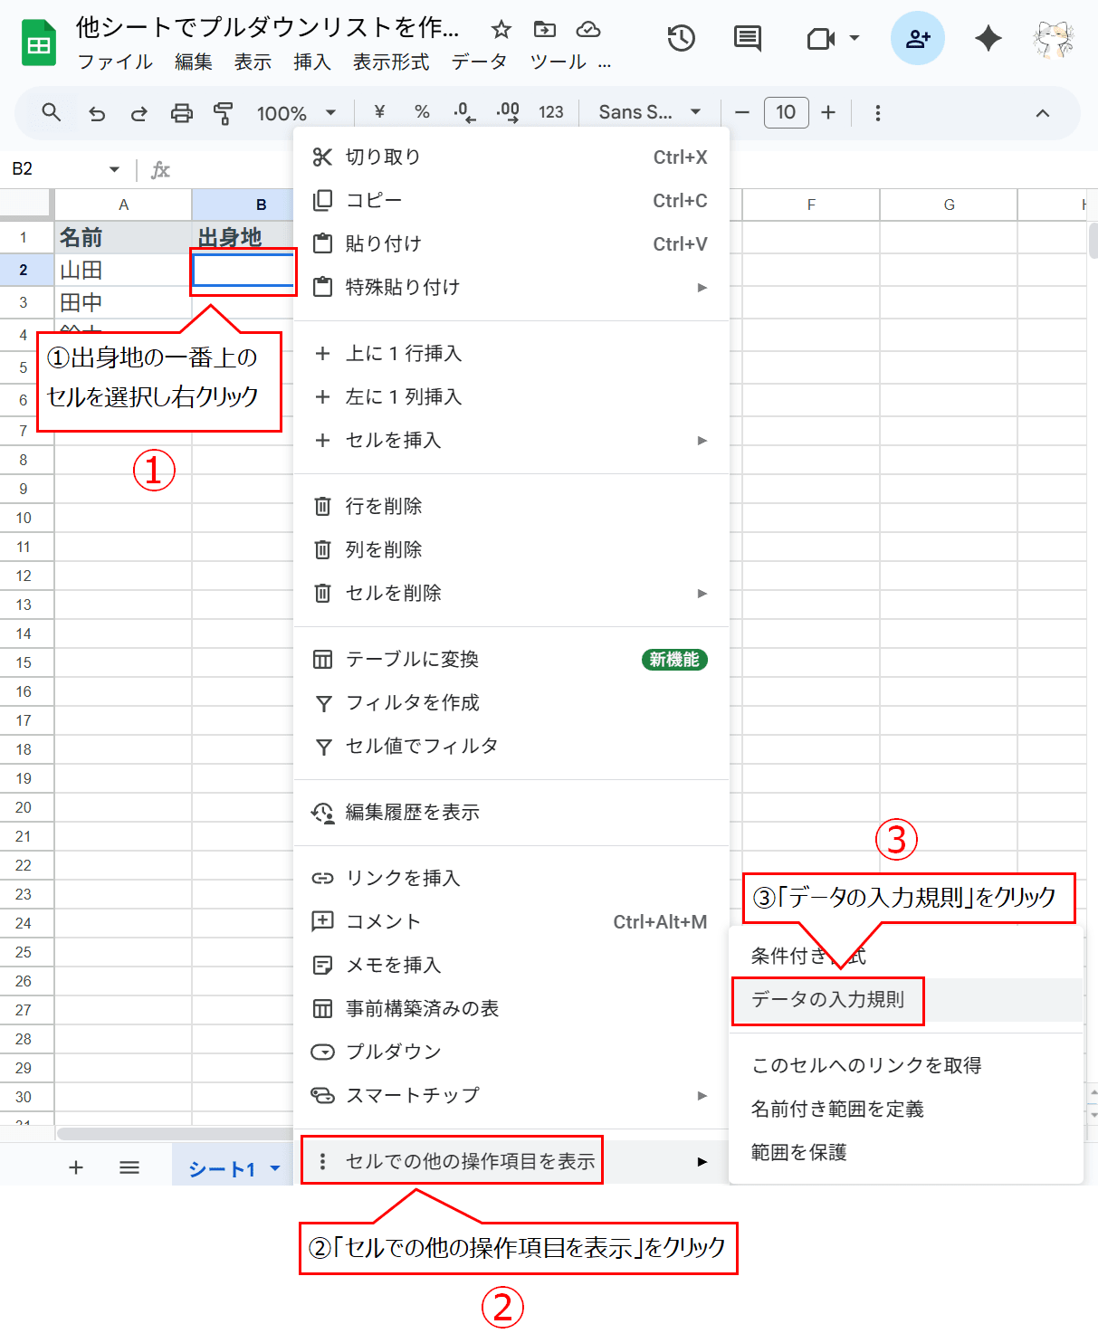Click the share person-add button
The height and width of the screenshot is (1343, 1098).
click(917, 38)
